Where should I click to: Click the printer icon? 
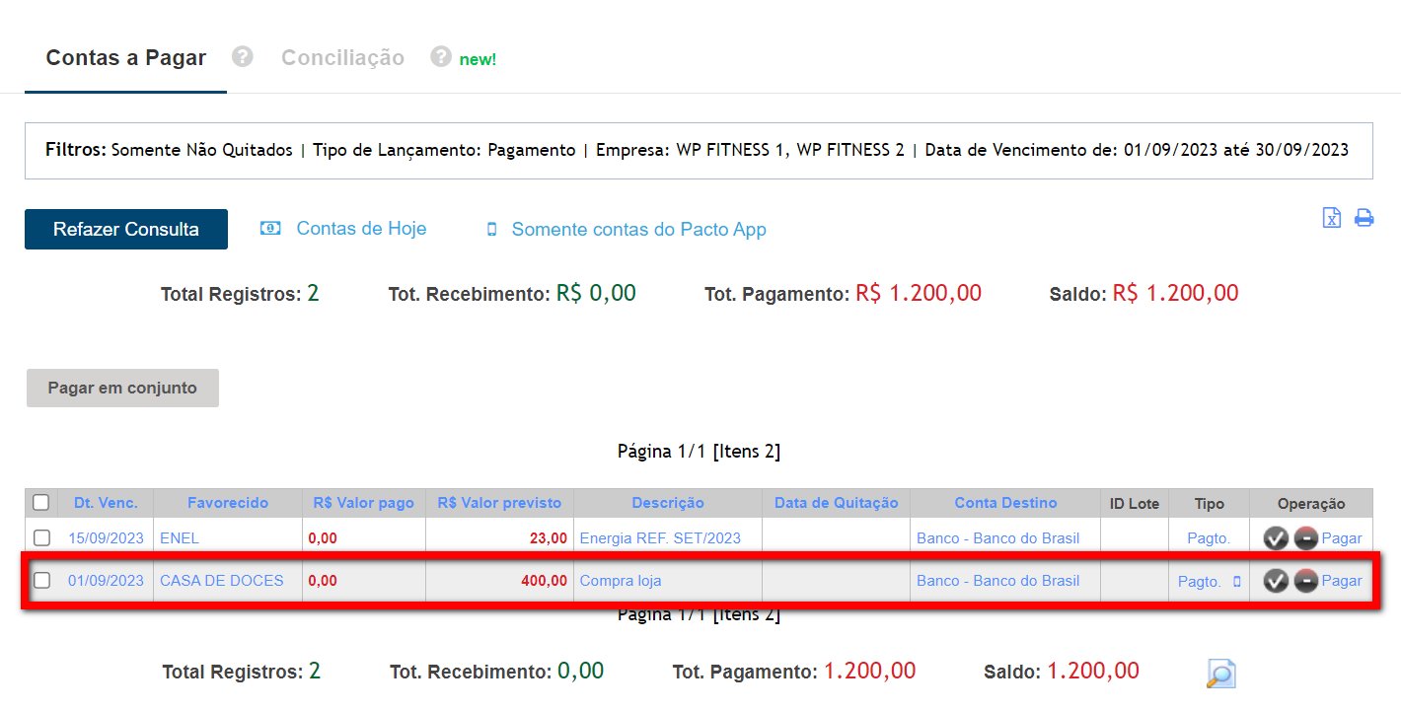[x=1364, y=218]
